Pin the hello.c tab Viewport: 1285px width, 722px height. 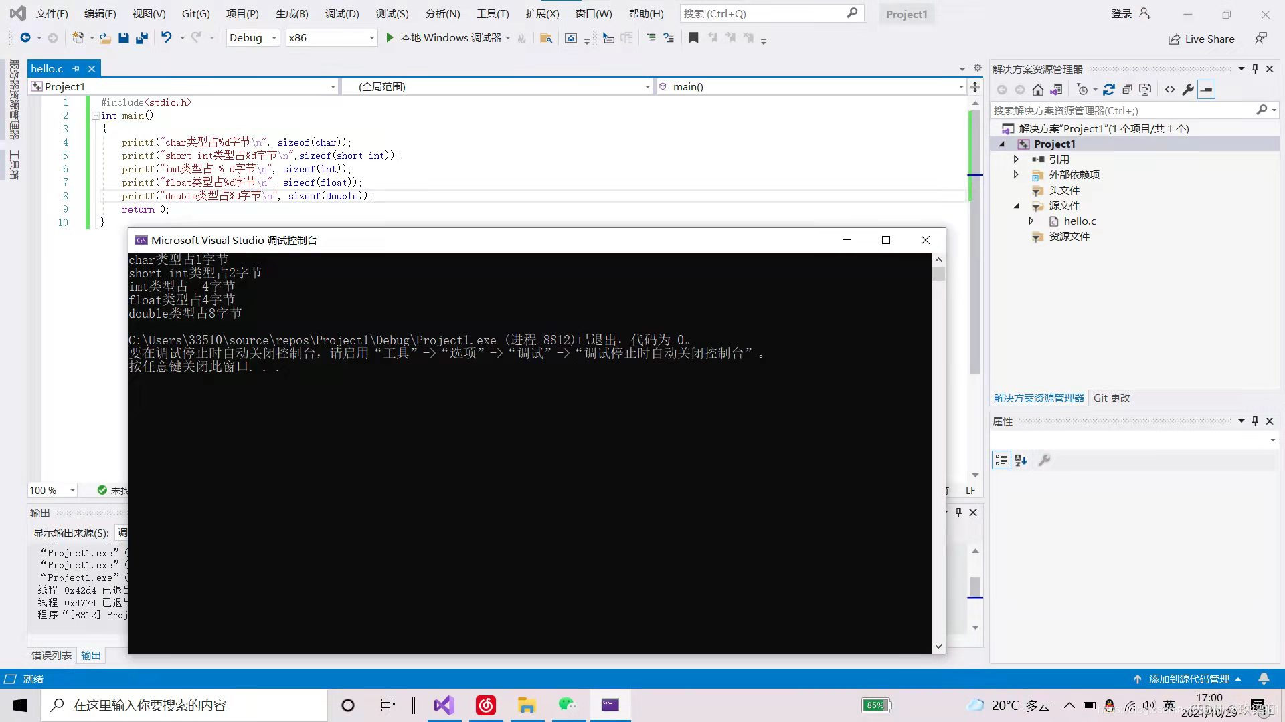pos(76,68)
